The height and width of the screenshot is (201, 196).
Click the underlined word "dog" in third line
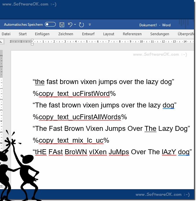(169, 105)
